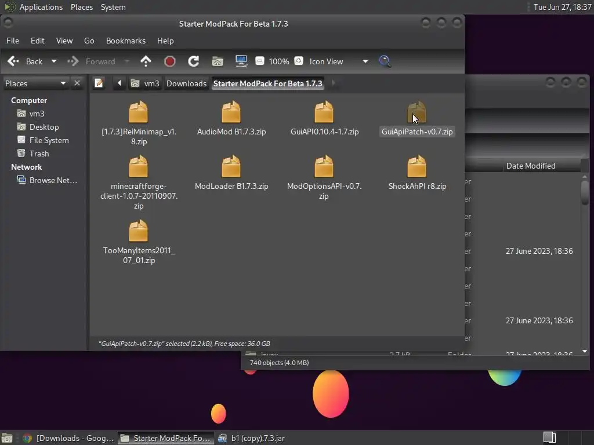The image size is (594, 445).
Task: Toggle text-based location entry pencil icon
Action: pos(99,83)
